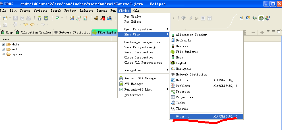Click the Back navigation arrow icon
The height and width of the screenshot is (130, 282).
32,24
